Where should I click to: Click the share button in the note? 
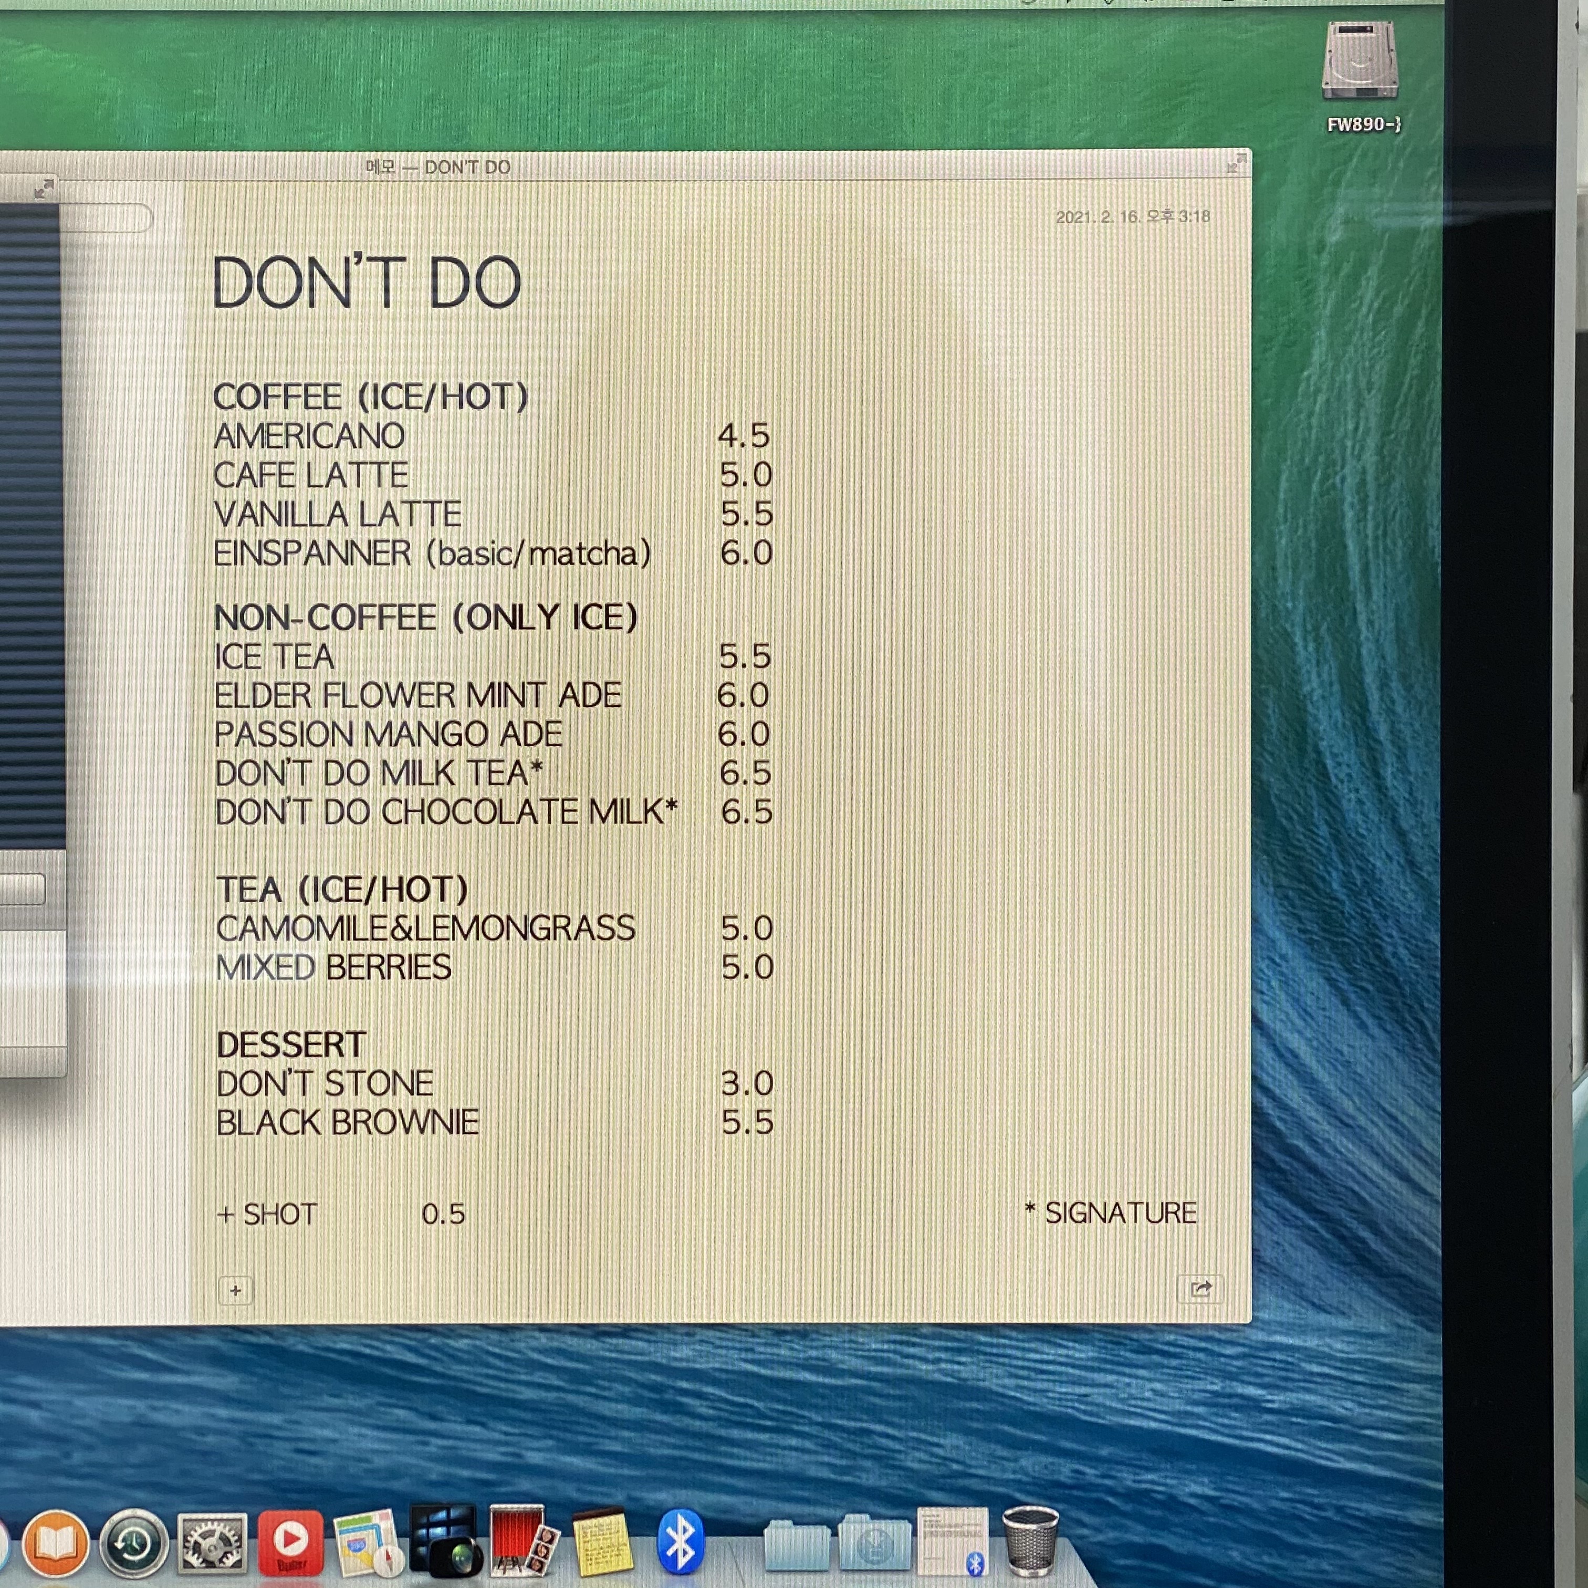click(1200, 1288)
